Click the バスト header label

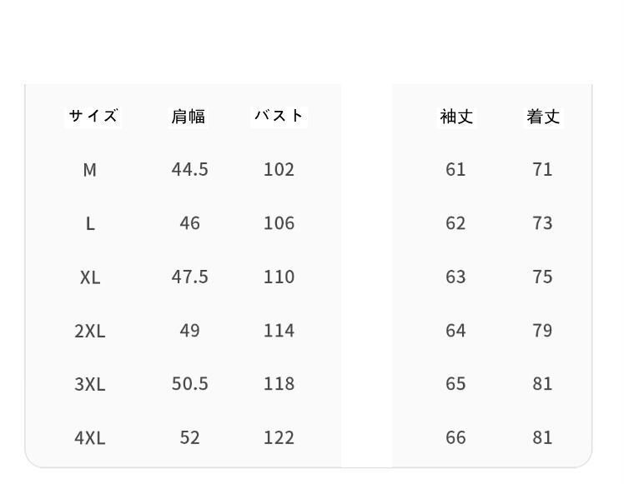click(279, 116)
